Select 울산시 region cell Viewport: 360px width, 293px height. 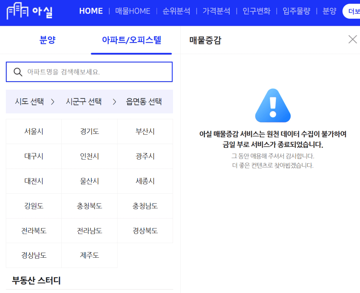pyautogui.click(x=90, y=181)
